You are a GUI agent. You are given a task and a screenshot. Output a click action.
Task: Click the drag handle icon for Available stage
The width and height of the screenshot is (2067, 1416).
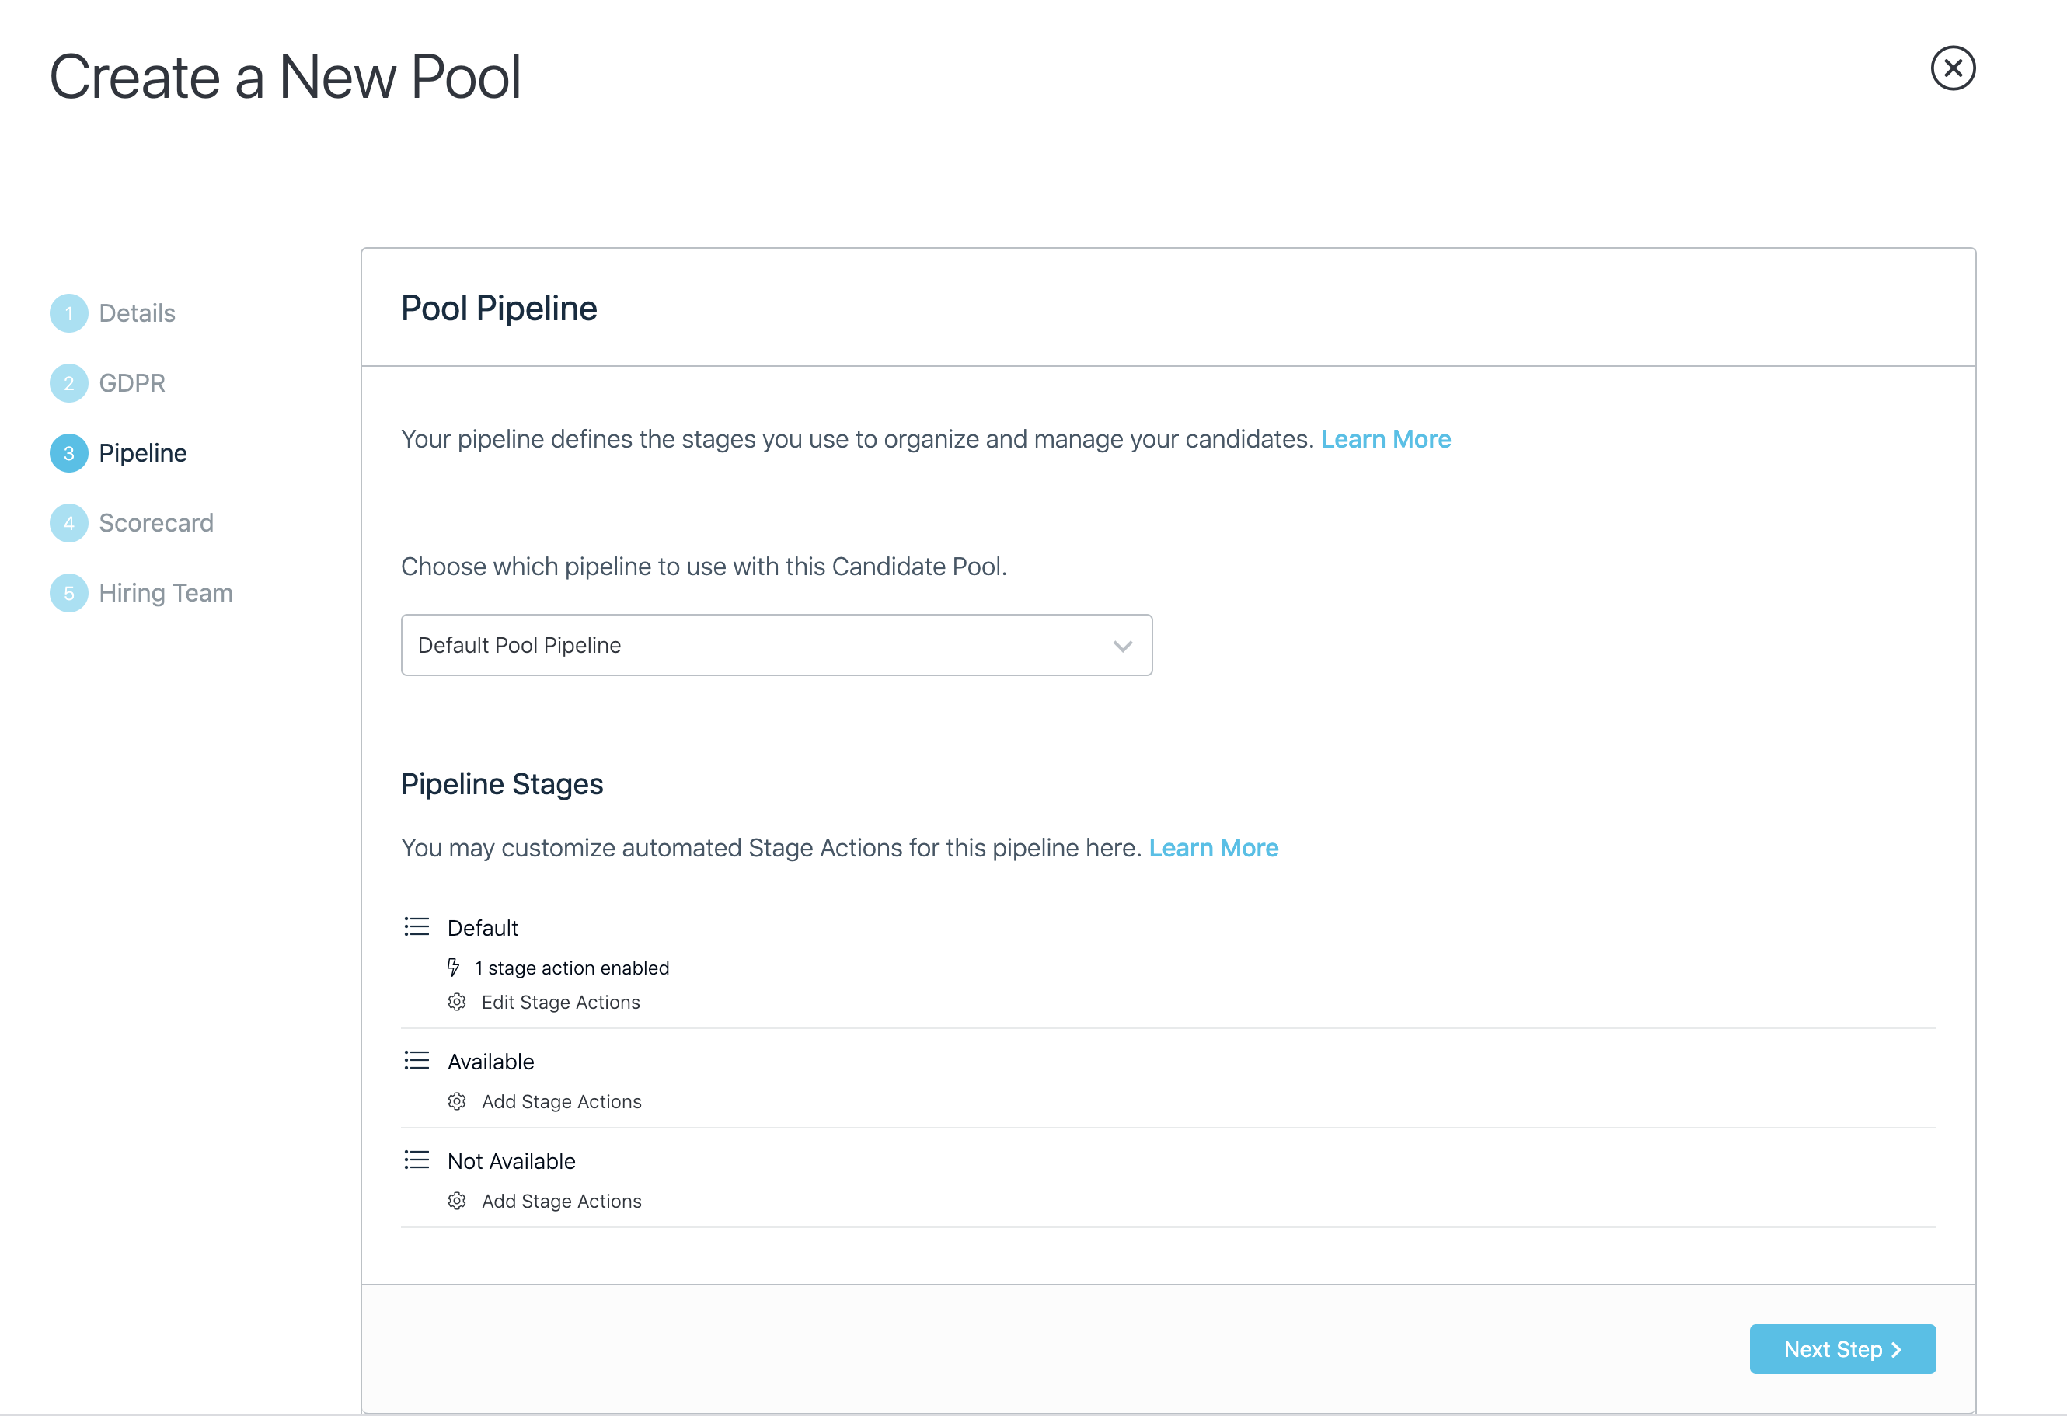(417, 1060)
